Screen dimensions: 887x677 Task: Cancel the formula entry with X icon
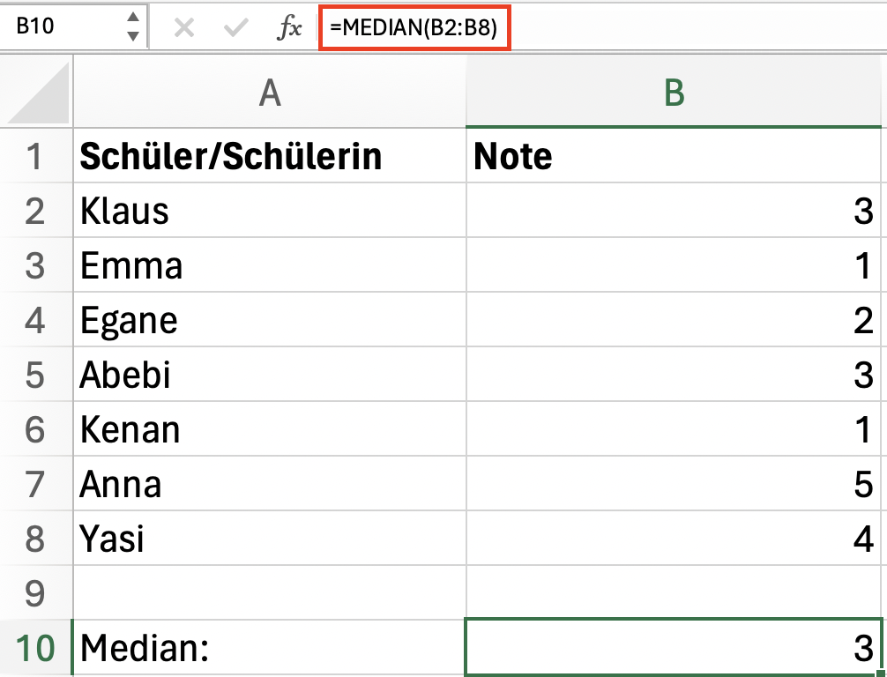click(184, 27)
